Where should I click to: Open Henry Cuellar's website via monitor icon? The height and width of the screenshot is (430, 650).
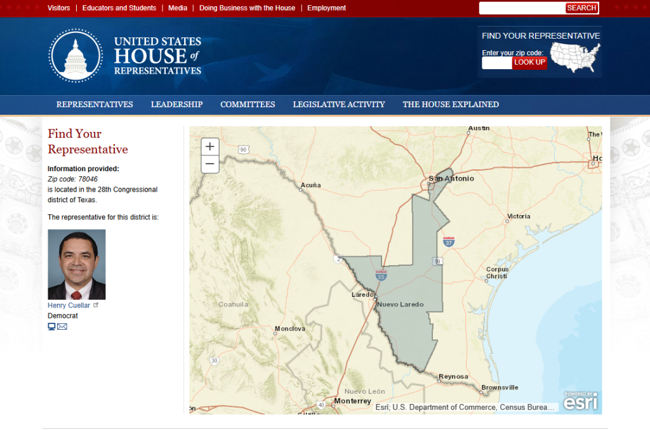coord(51,327)
